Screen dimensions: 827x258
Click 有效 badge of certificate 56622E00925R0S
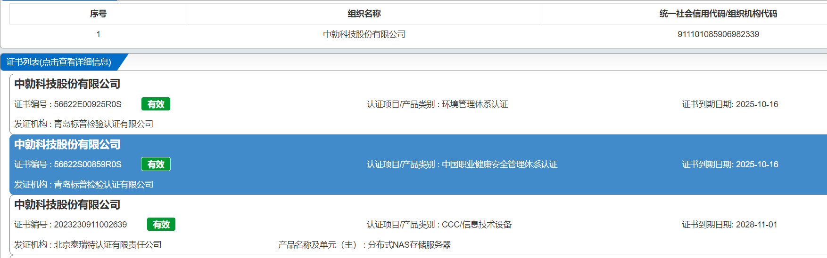click(156, 104)
